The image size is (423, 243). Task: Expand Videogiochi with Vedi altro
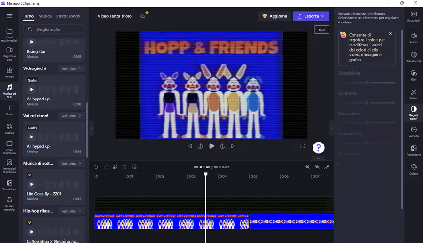click(71, 68)
